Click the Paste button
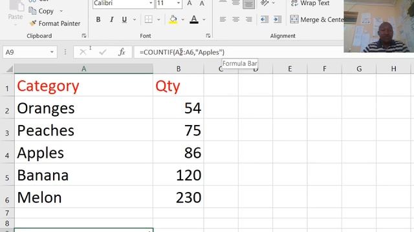This screenshot has width=414, height=232. [x=16, y=13]
